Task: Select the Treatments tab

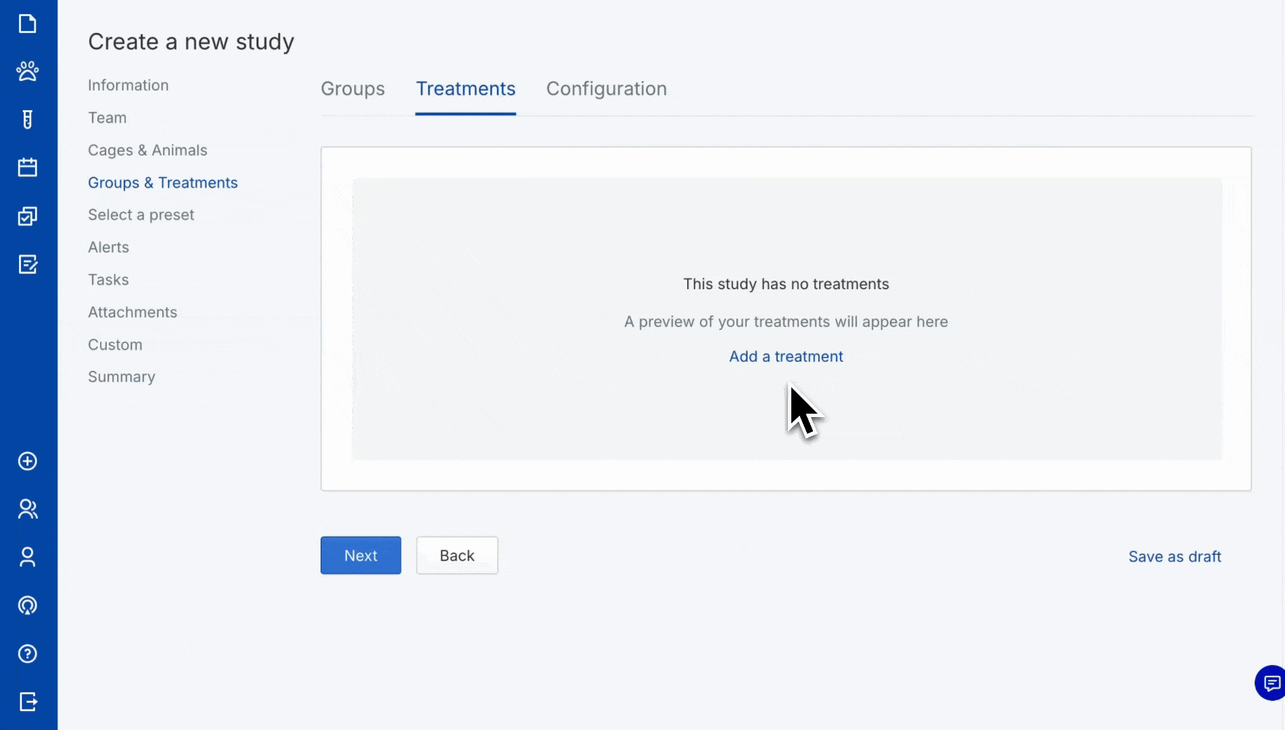Action: tap(465, 89)
